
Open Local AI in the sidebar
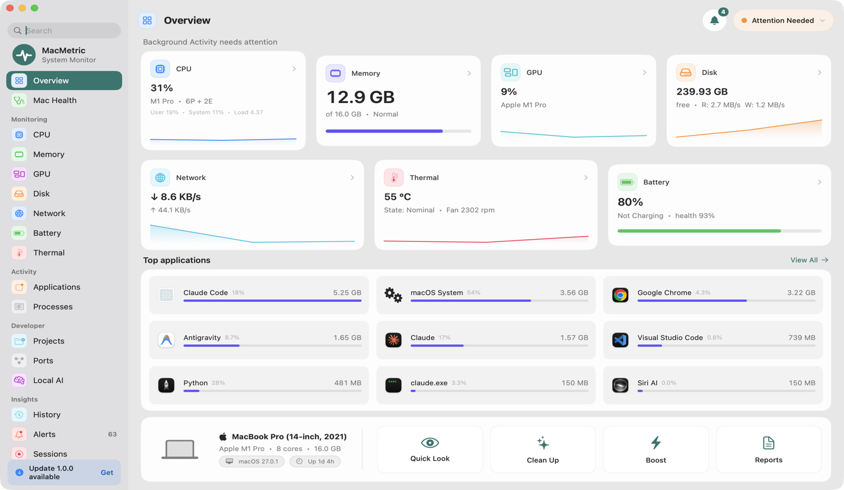click(x=64, y=380)
